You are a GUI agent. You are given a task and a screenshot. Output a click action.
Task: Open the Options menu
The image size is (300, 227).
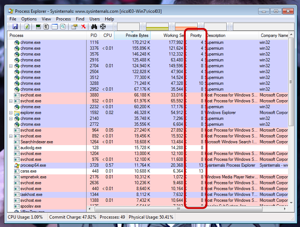(29, 19)
